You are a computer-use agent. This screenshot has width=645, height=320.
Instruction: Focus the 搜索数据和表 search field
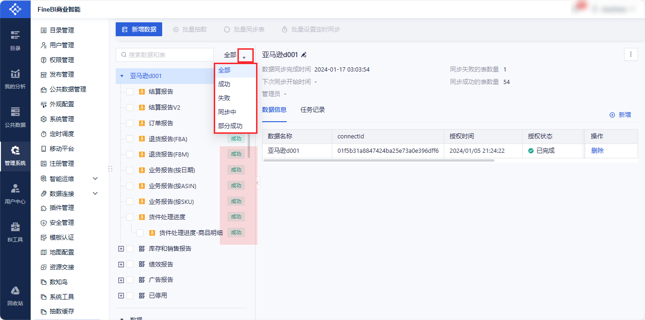165,55
